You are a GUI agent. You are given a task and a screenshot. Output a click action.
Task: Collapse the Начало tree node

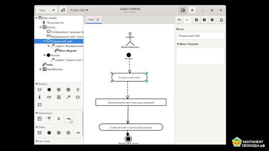coord(45,55)
